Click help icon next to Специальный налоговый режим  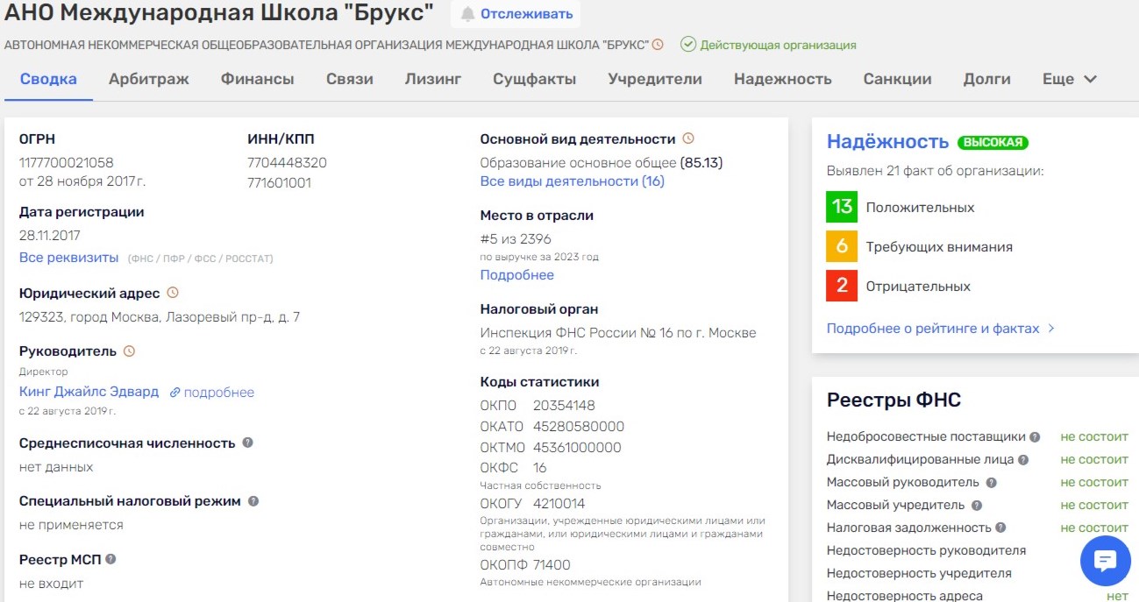[x=253, y=501]
